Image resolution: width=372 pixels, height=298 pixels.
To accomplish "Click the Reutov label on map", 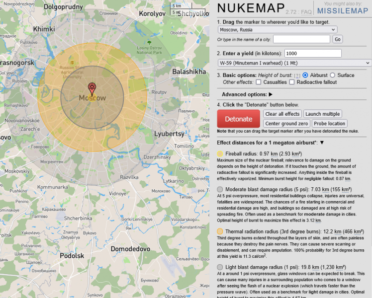I will 159,92.
